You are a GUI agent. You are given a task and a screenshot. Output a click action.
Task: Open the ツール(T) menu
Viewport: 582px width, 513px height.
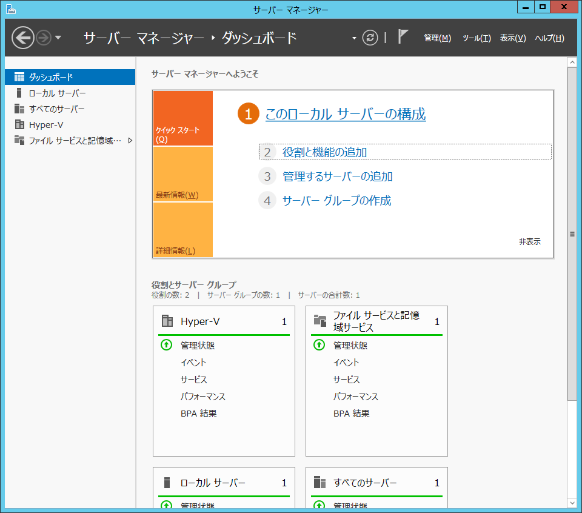click(x=477, y=38)
